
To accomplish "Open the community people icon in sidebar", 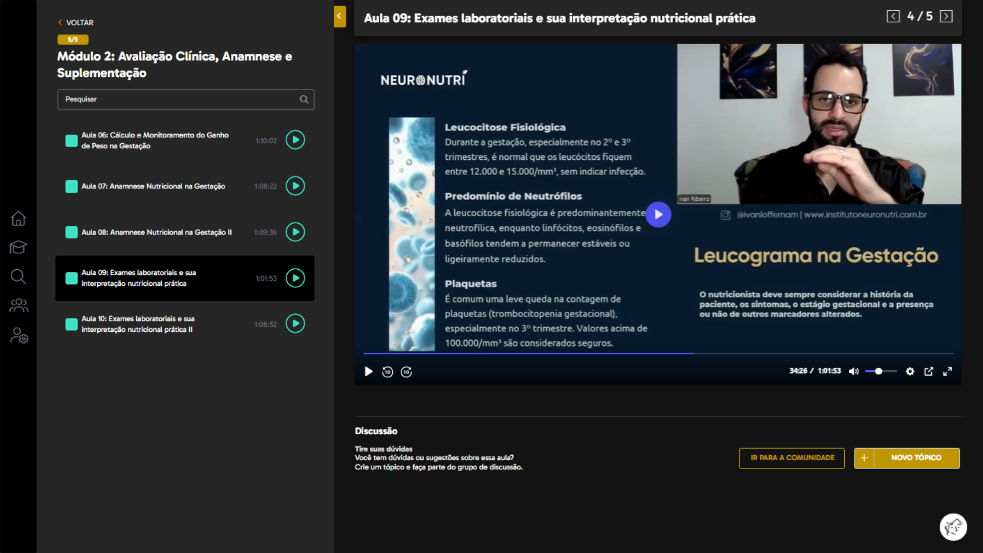I will pos(18,305).
